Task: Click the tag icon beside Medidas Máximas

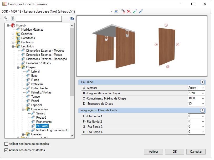Action: [x=18, y=30]
